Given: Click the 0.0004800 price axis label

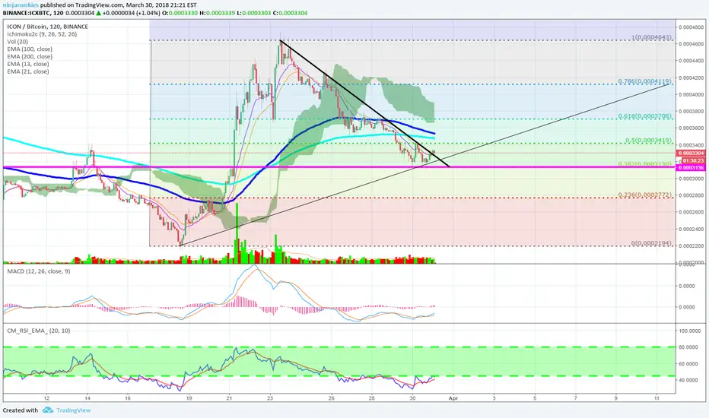Looking at the screenshot, I should (x=692, y=27).
